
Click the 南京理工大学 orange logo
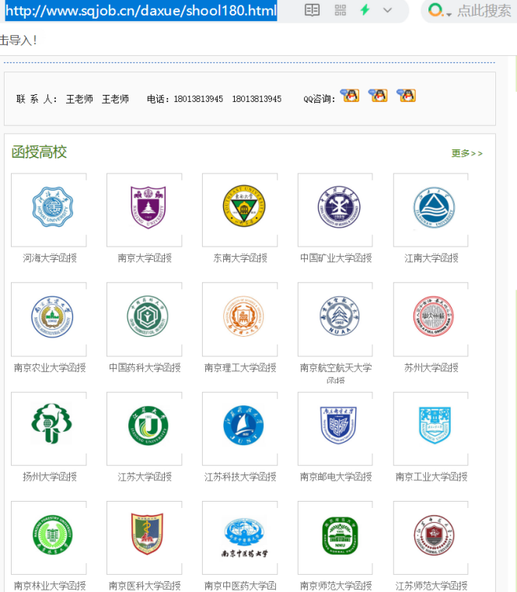[239, 317]
